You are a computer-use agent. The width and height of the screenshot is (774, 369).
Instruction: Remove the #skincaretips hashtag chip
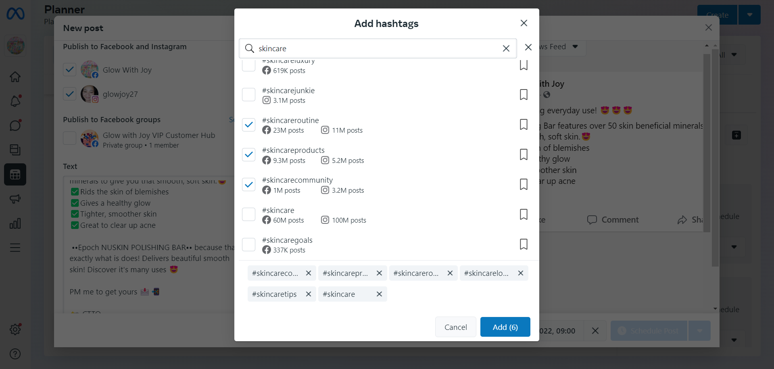[309, 294]
